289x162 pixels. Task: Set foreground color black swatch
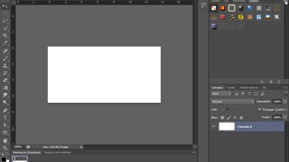coord(3,159)
